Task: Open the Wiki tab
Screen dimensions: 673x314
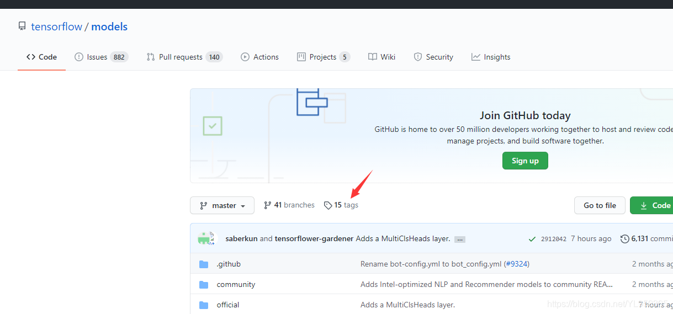Action: click(x=381, y=57)
